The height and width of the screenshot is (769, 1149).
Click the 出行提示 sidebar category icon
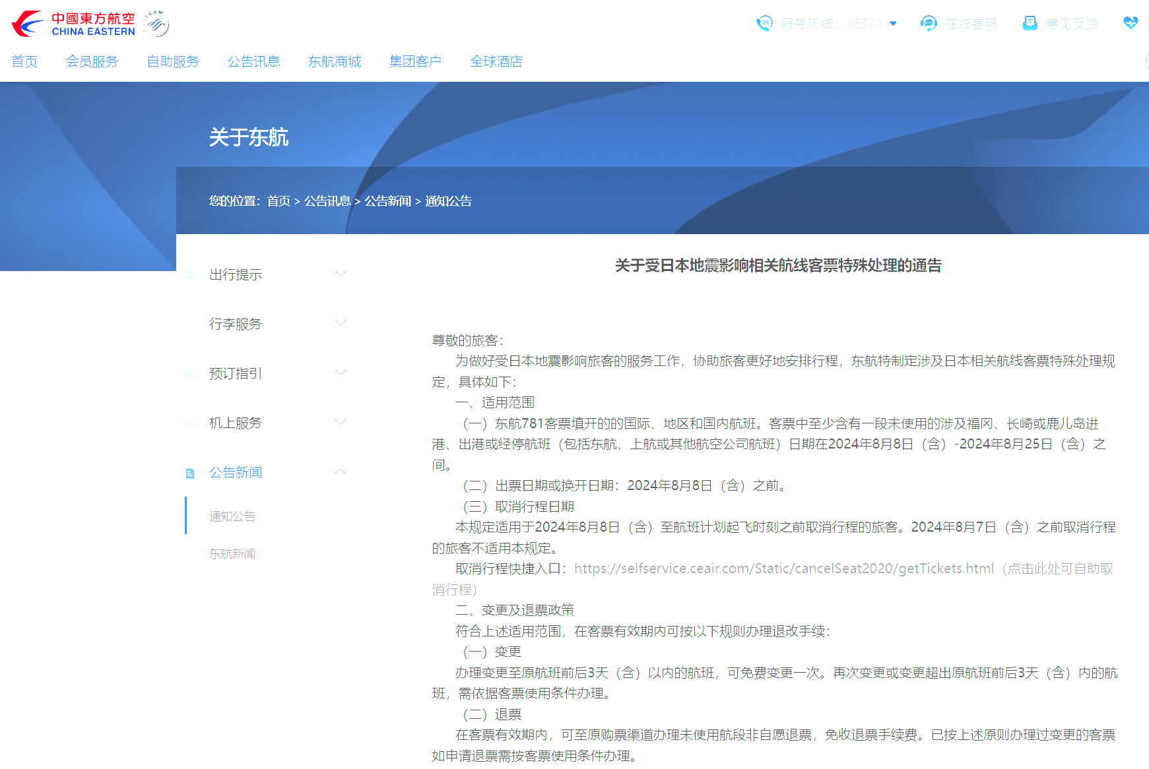pyautogui.click(x=190, y=274)
